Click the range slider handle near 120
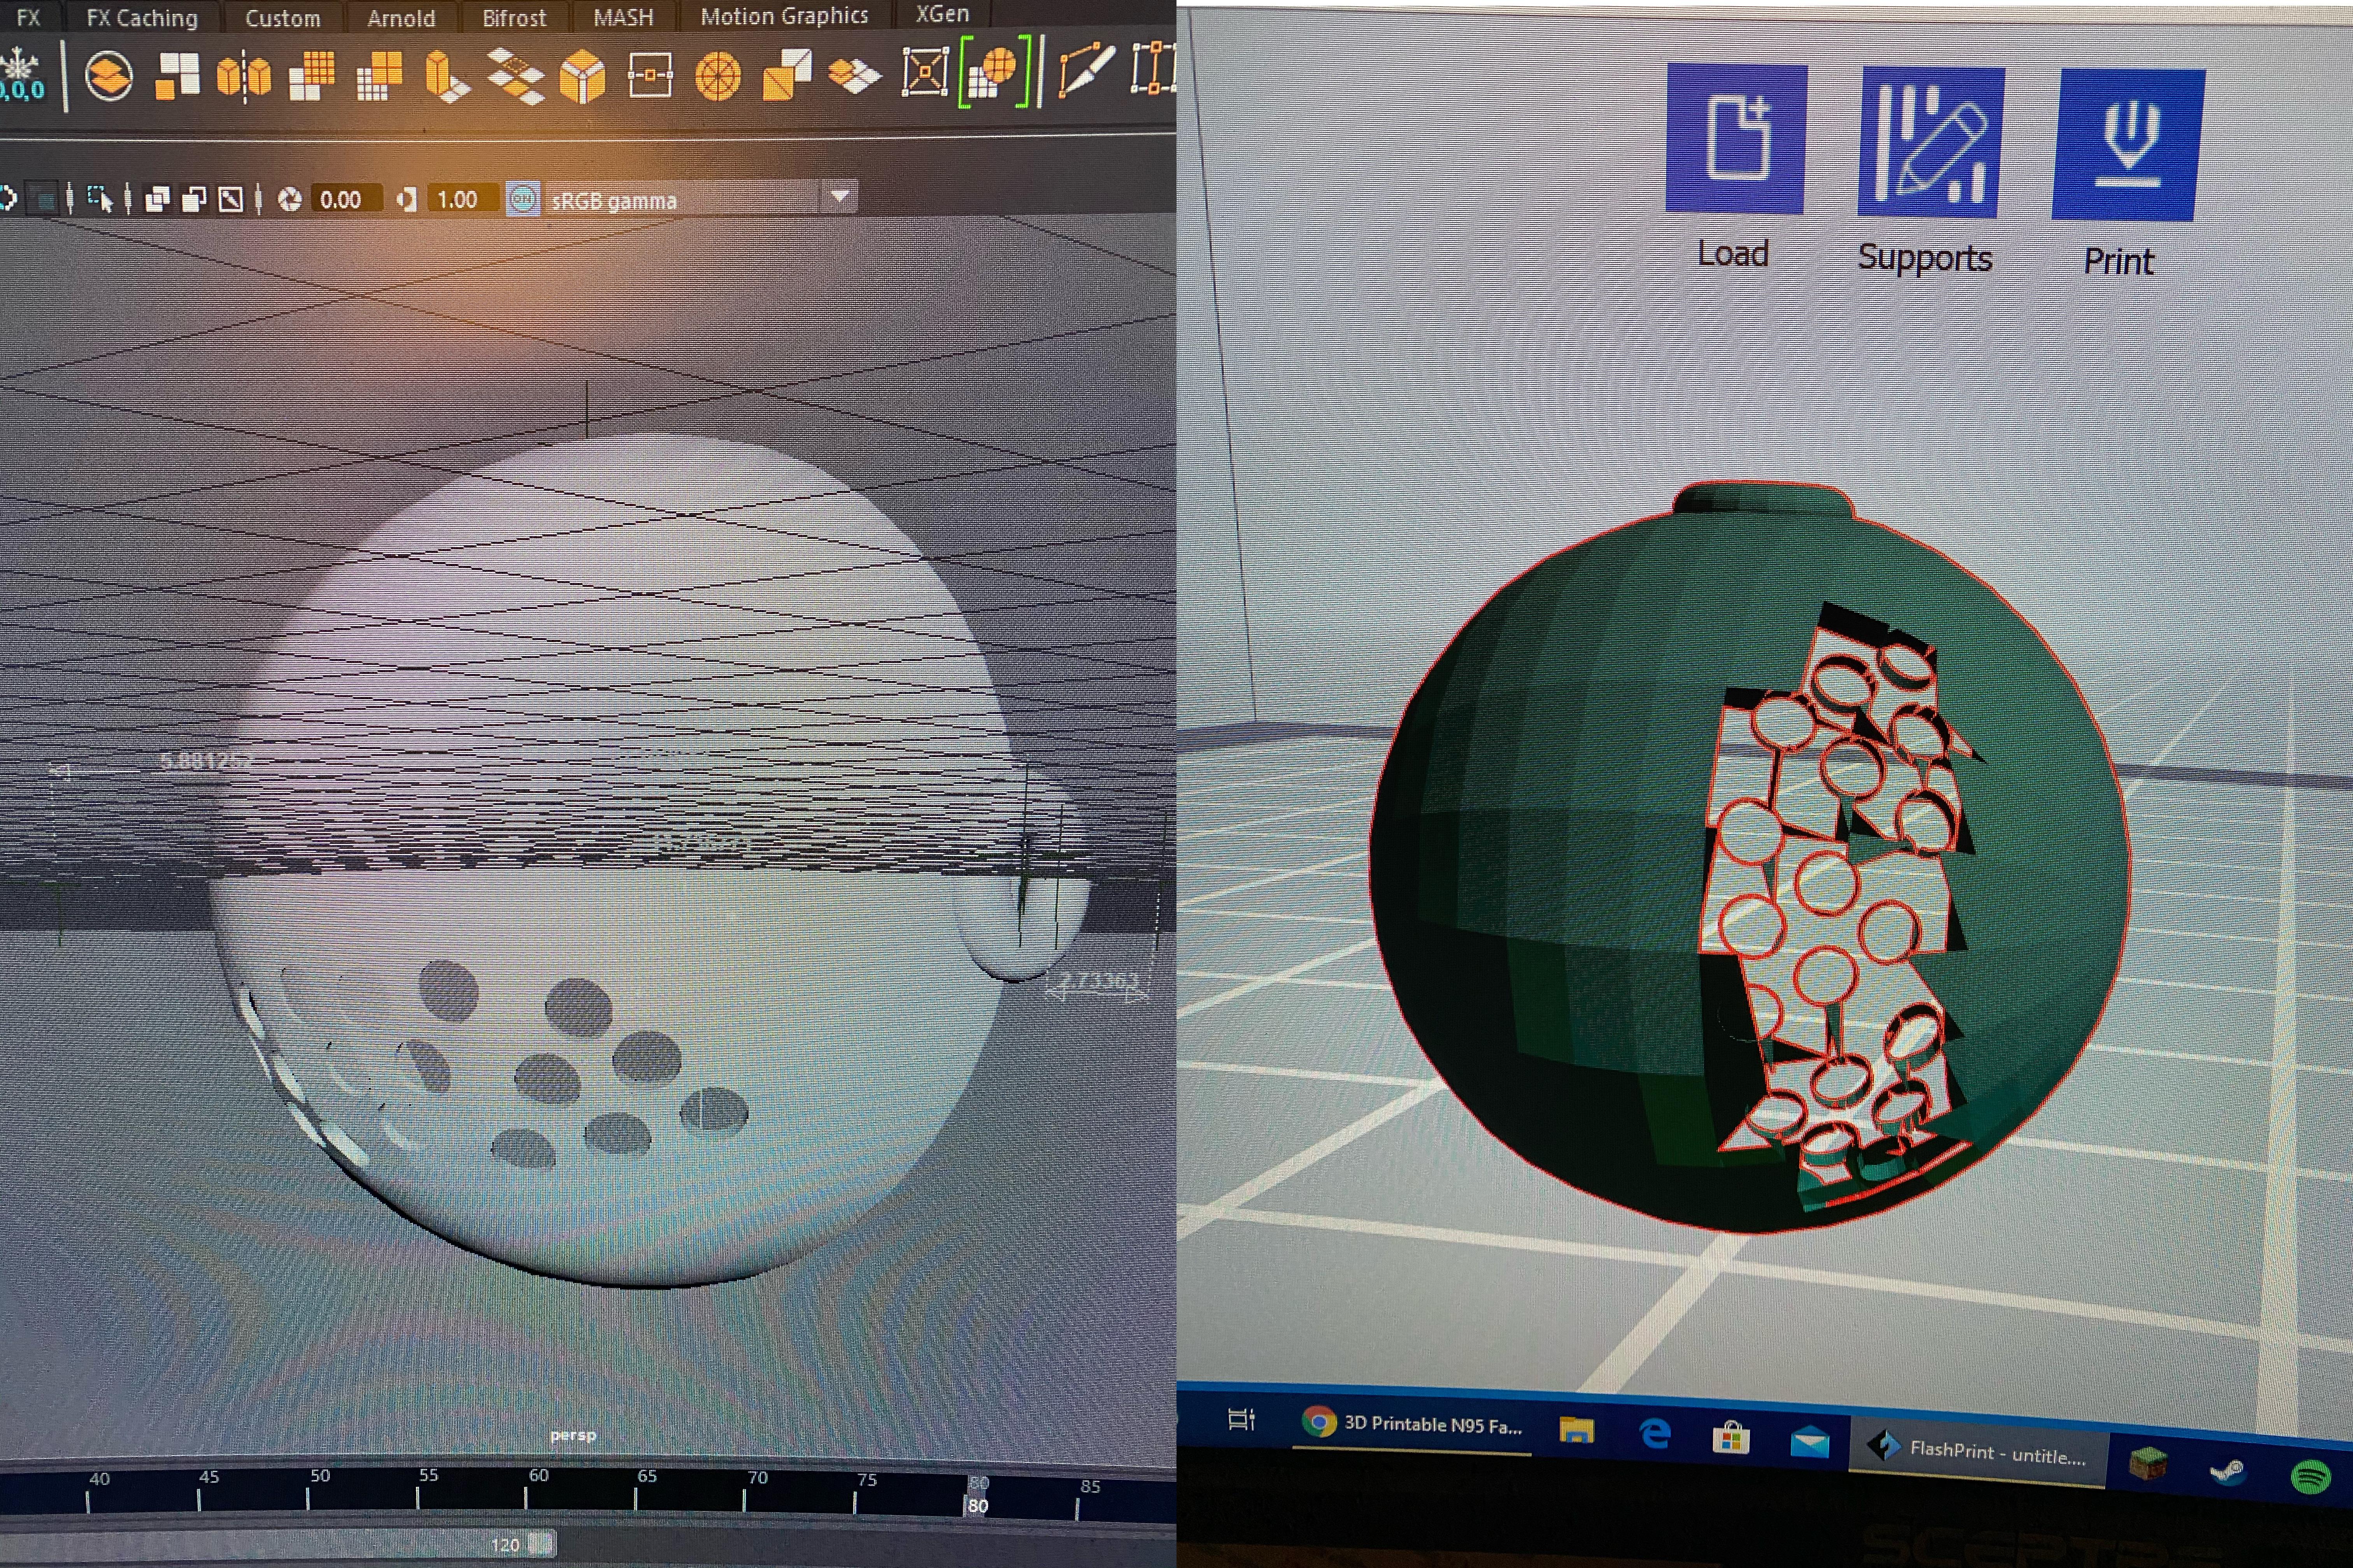This screenshot has width=2353, height=1568. click(540, 1543)
